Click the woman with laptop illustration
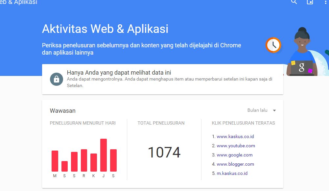This screenshot has width=329, height=191. pos(302,52)
